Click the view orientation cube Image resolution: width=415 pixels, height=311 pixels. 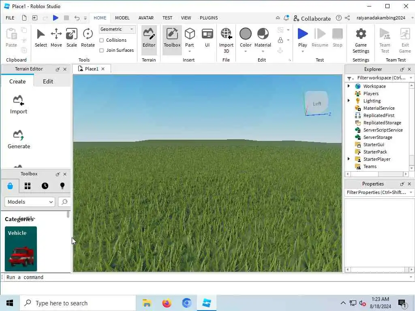(x=317, y=103)
